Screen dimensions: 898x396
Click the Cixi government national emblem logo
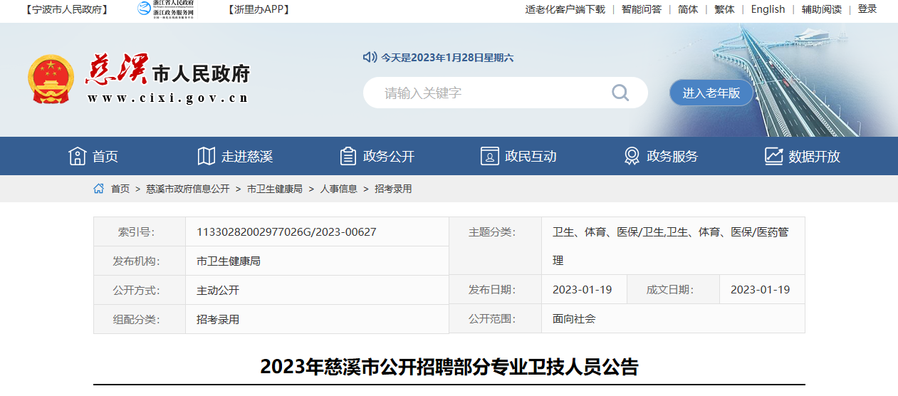tap(50, 79)
